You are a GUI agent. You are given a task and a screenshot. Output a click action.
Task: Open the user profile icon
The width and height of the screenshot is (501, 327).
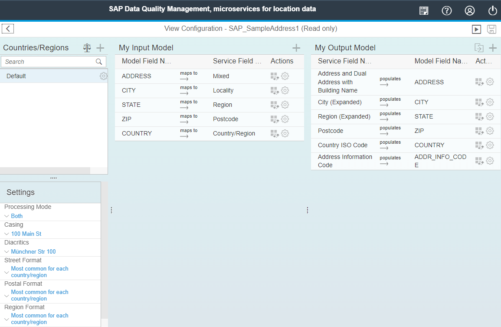coord(469,11)
